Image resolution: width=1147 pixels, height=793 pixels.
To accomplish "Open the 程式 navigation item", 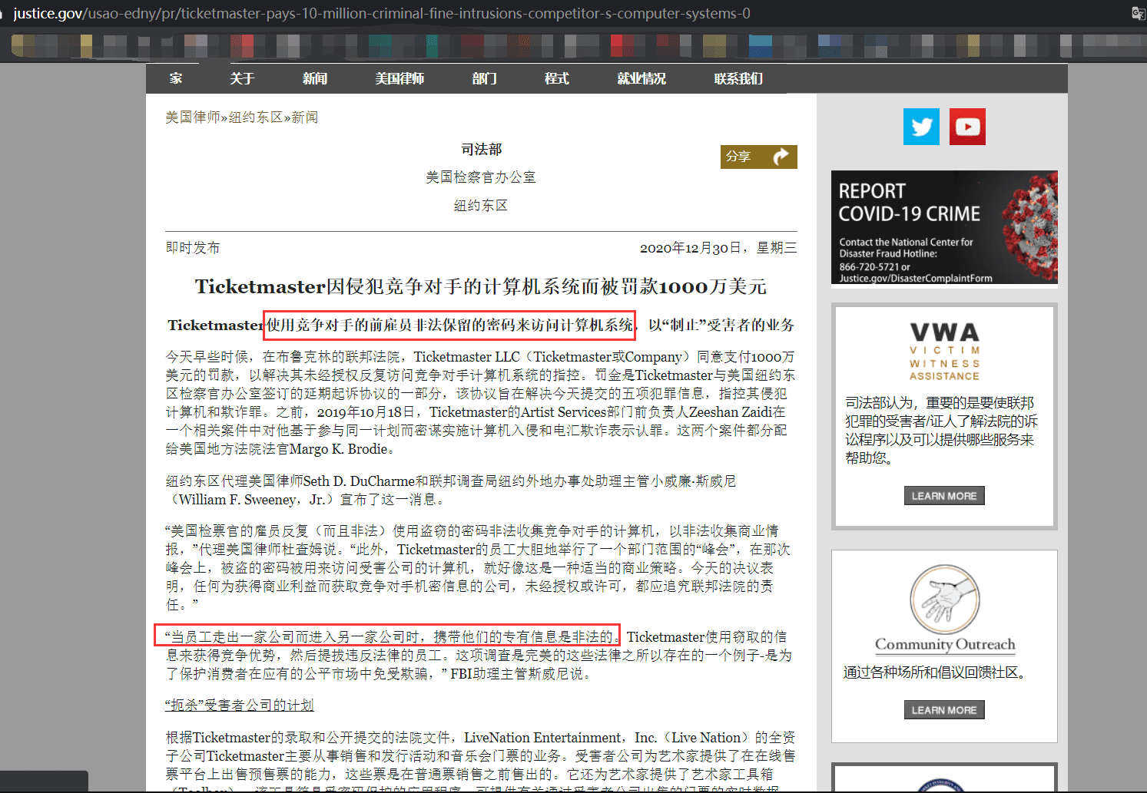I will click(x=556, y=78).
